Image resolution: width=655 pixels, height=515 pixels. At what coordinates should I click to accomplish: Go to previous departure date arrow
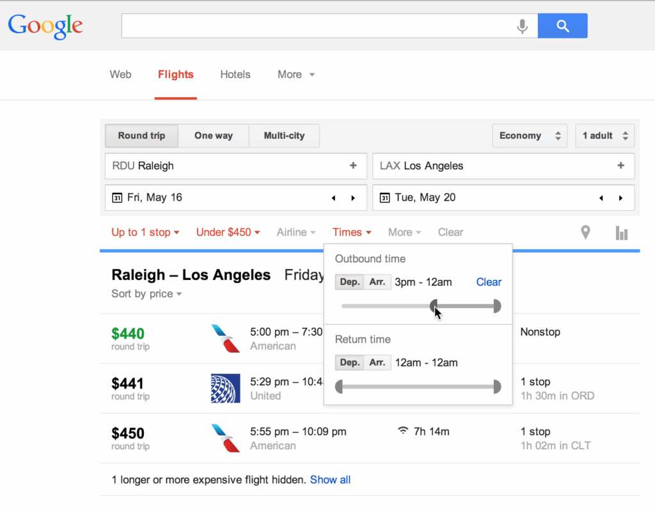click(x=333, y=198)
